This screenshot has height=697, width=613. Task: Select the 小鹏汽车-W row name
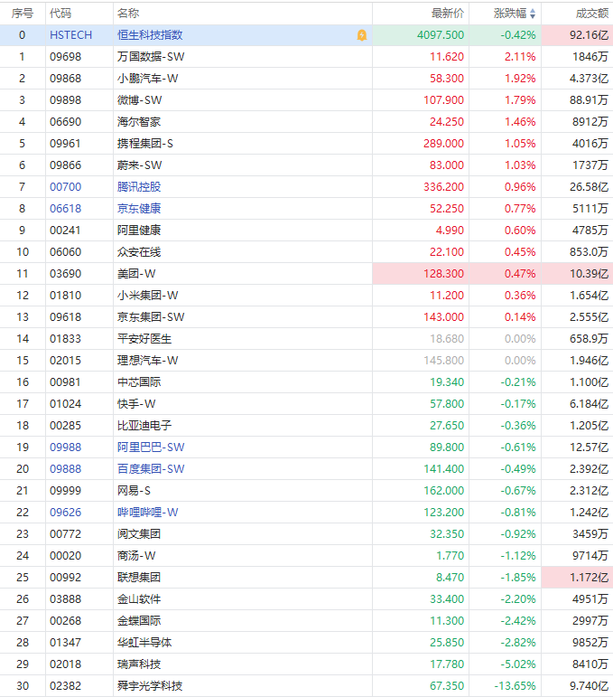(x=147, y=79)
